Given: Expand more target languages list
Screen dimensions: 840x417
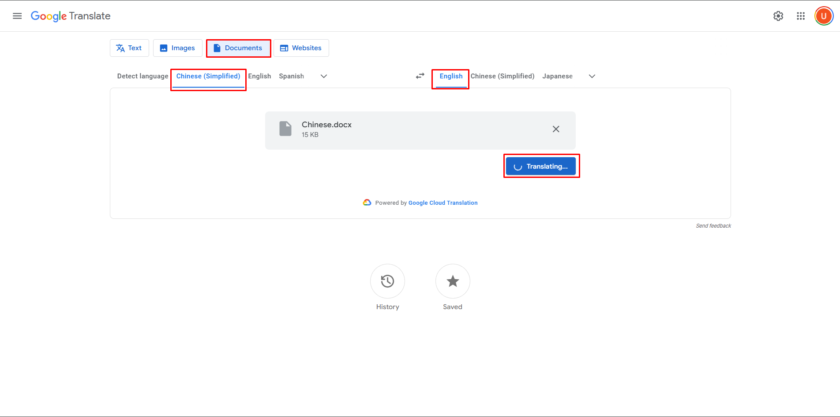Looking at the screenshot, I should (x=592, y=76).
